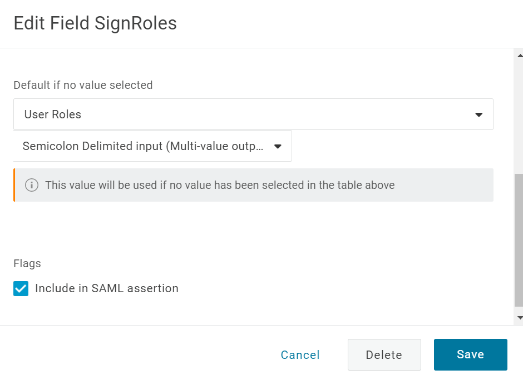The width and height of the screenshot is (523, 380).
Task: Delete the SignRoles field
Action: click(x=384, y=355)
